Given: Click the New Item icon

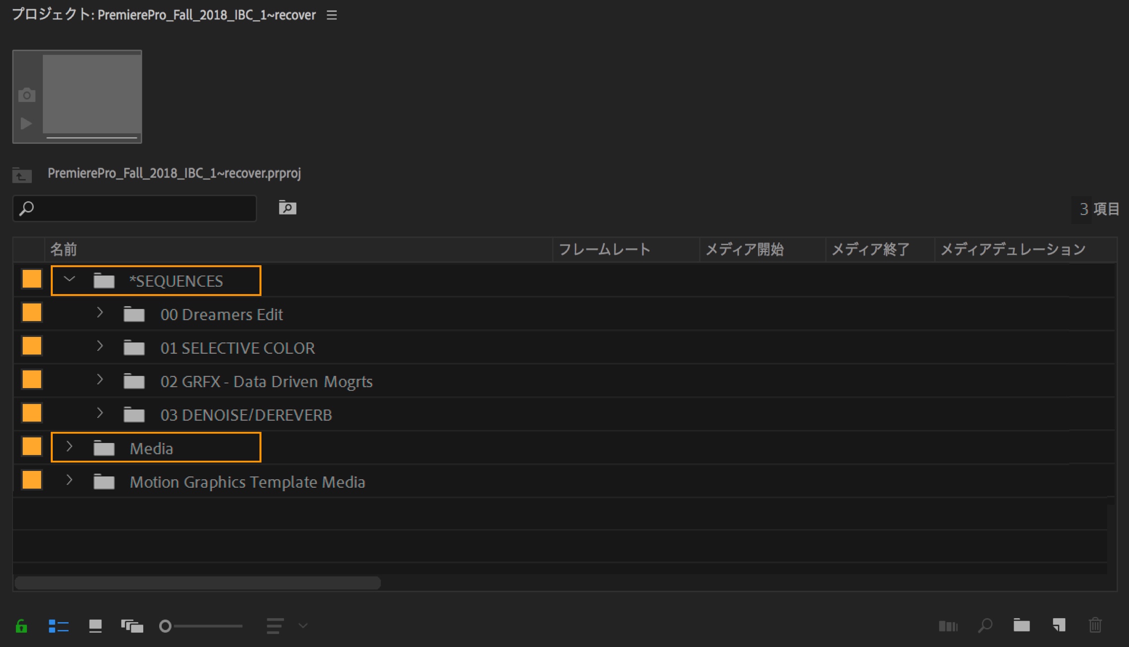Looking at the screenshot, I should 1059,625.
